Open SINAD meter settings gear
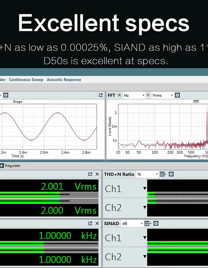Screen dimensions: 208x268 156,223
